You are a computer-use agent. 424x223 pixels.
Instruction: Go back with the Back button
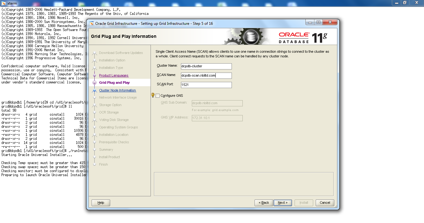pyautogui.click(x=264, y=203)
